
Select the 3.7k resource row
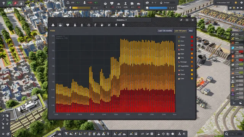[237, 64]
